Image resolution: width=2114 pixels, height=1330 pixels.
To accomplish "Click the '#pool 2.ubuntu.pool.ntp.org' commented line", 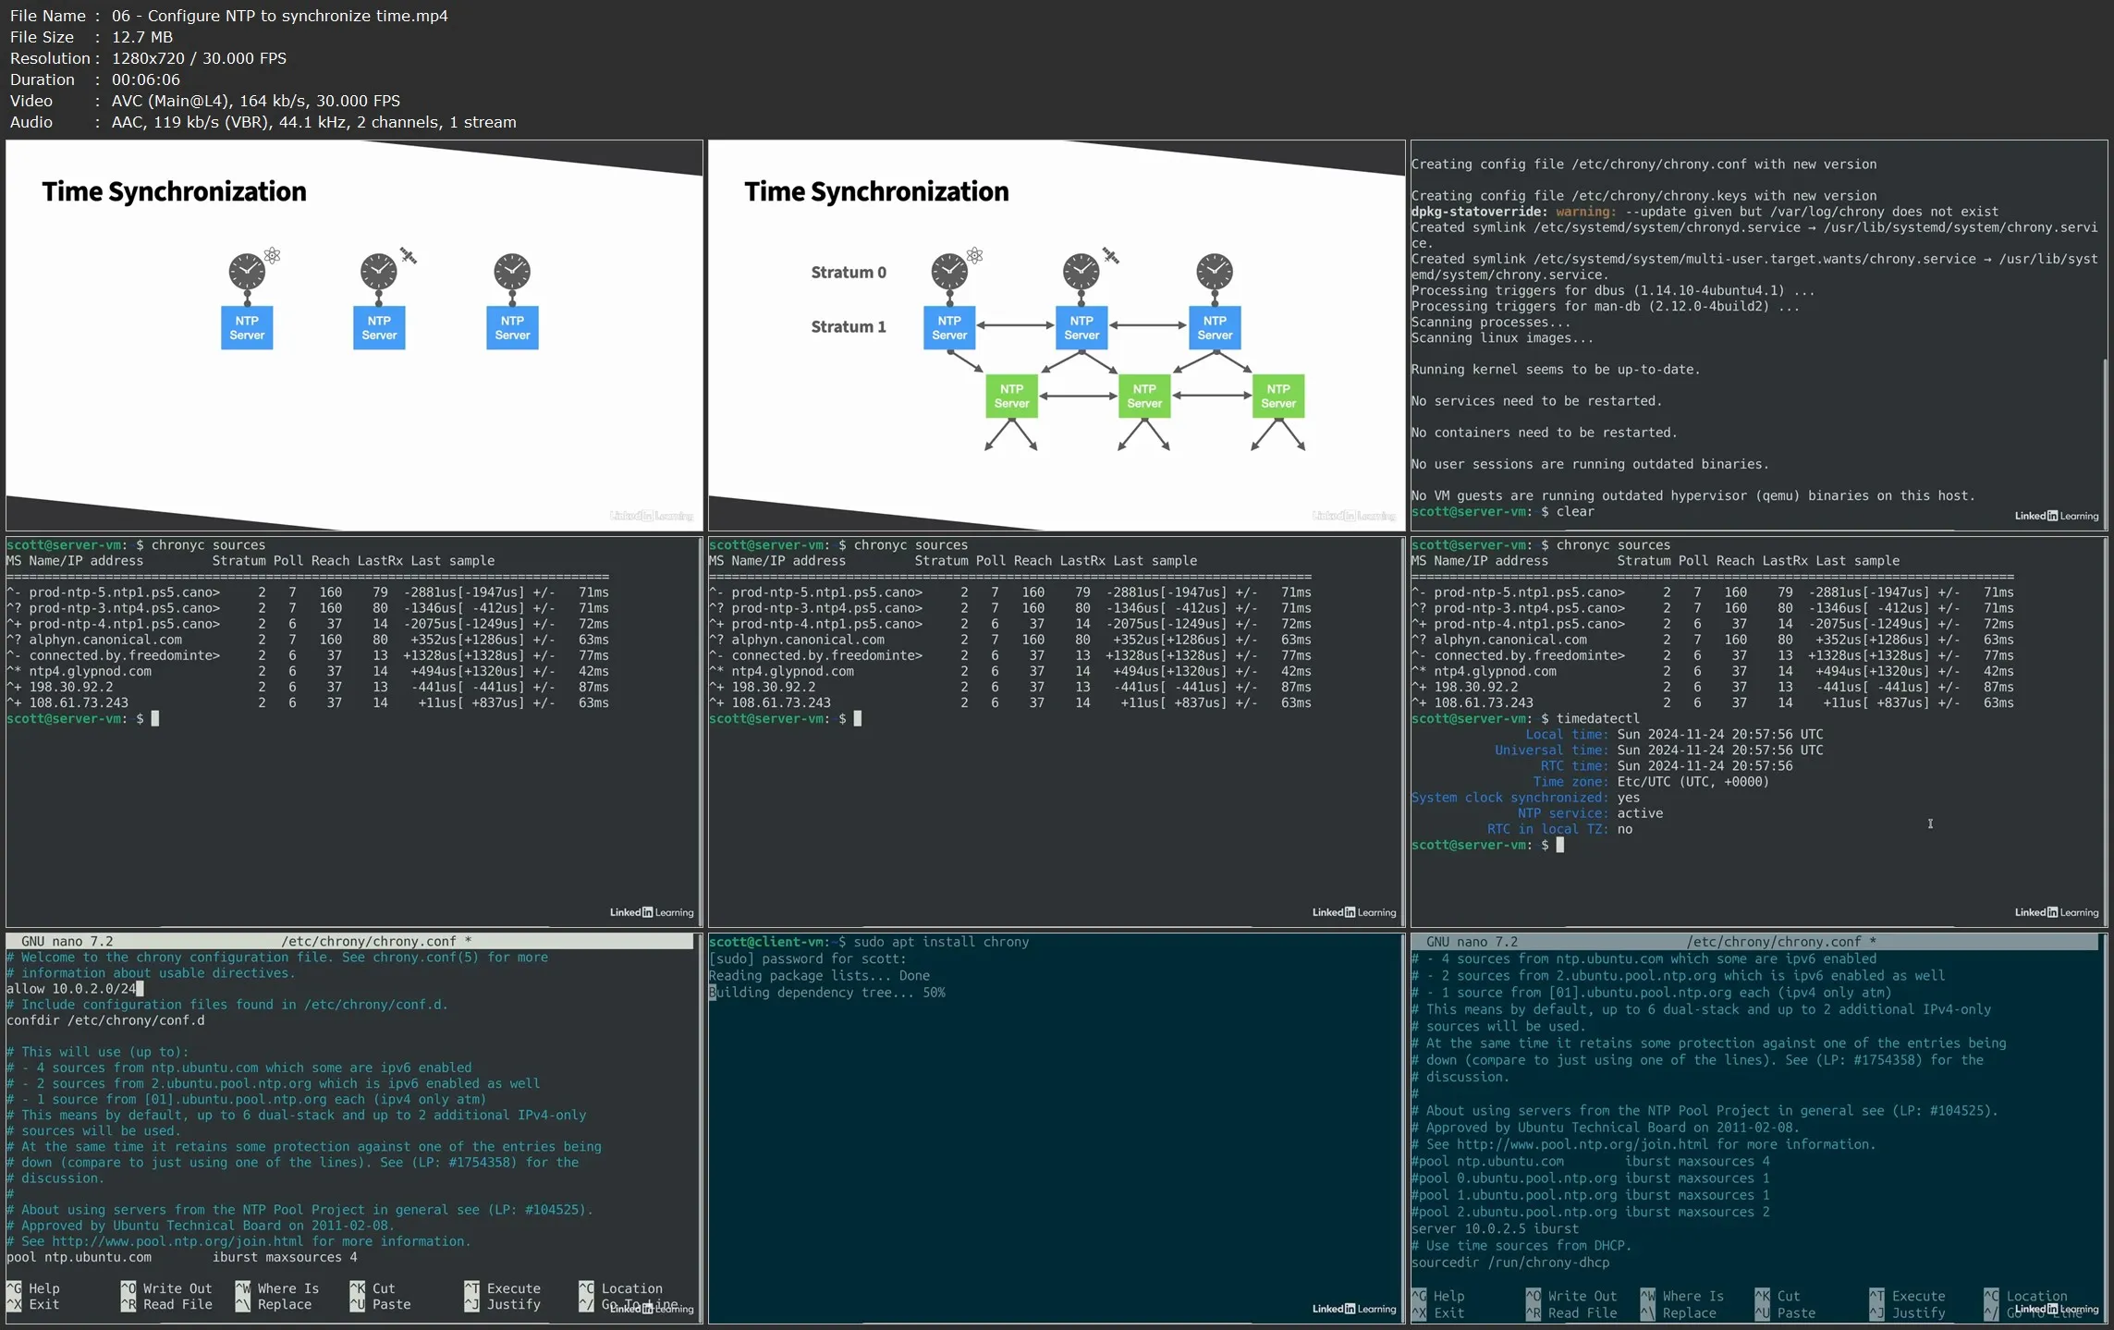I will coord(1590,1212).
